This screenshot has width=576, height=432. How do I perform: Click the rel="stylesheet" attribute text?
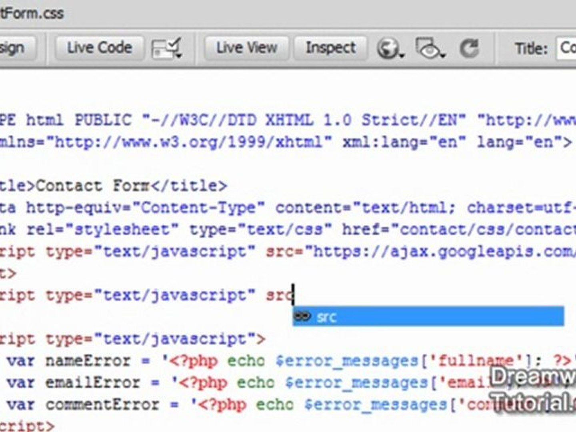(103, 230)
